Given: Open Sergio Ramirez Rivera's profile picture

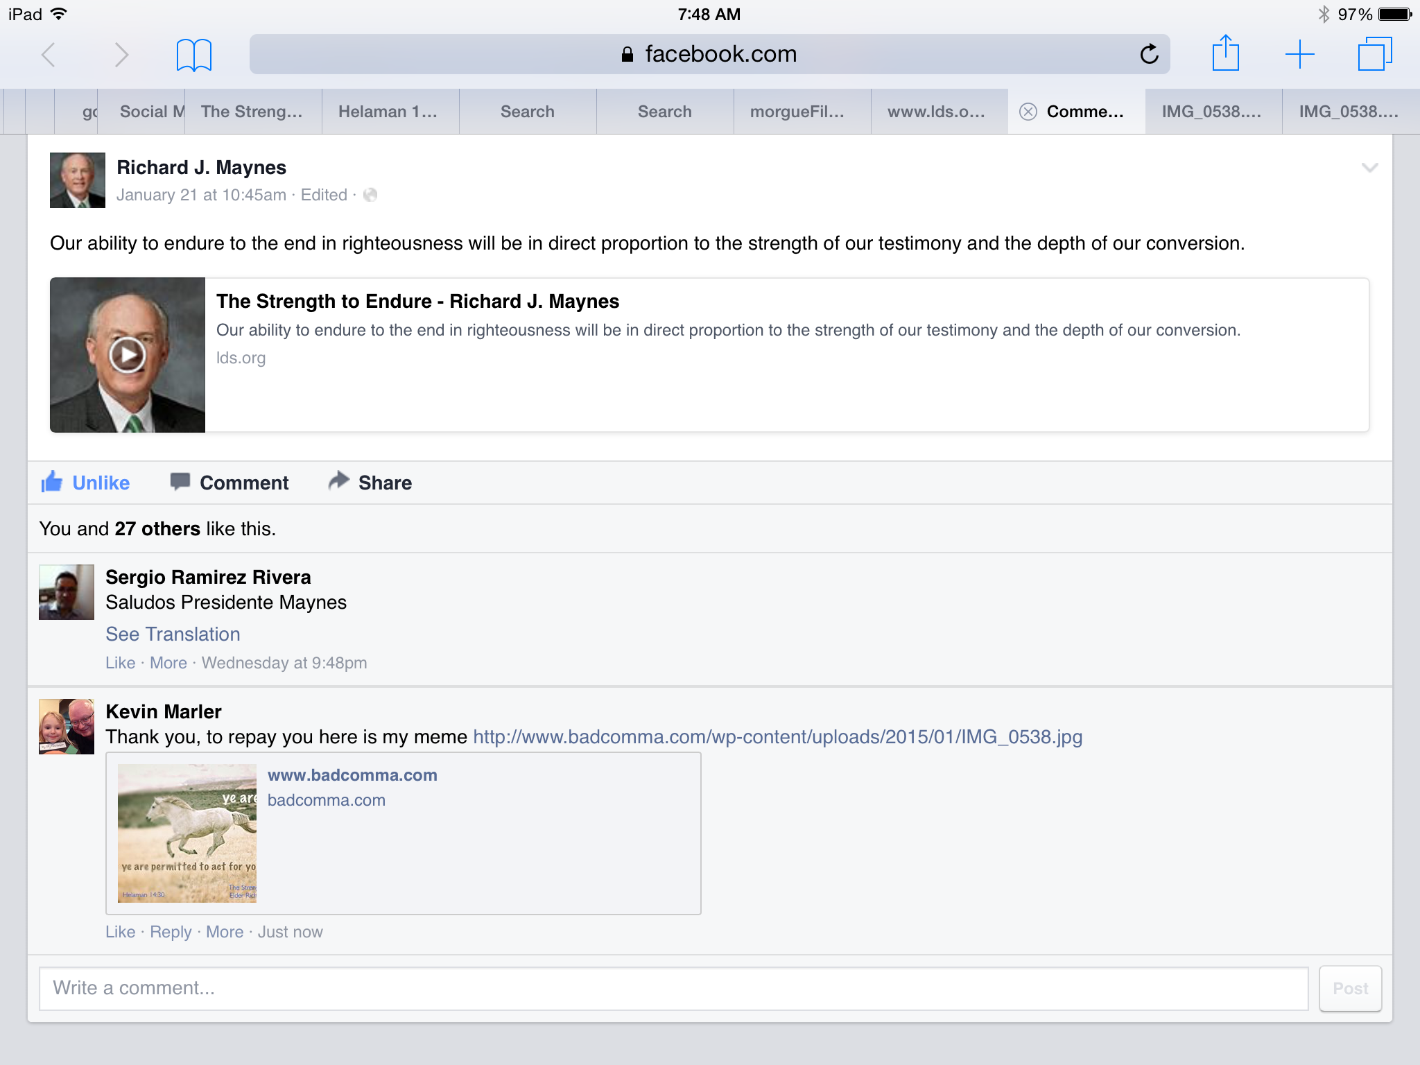Looking at the screenshot, I should click(x=67, y=592).
